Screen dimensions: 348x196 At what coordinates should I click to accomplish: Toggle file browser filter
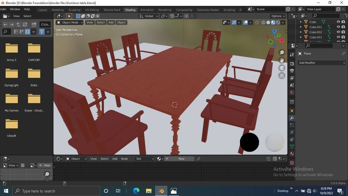click(42, 32)
